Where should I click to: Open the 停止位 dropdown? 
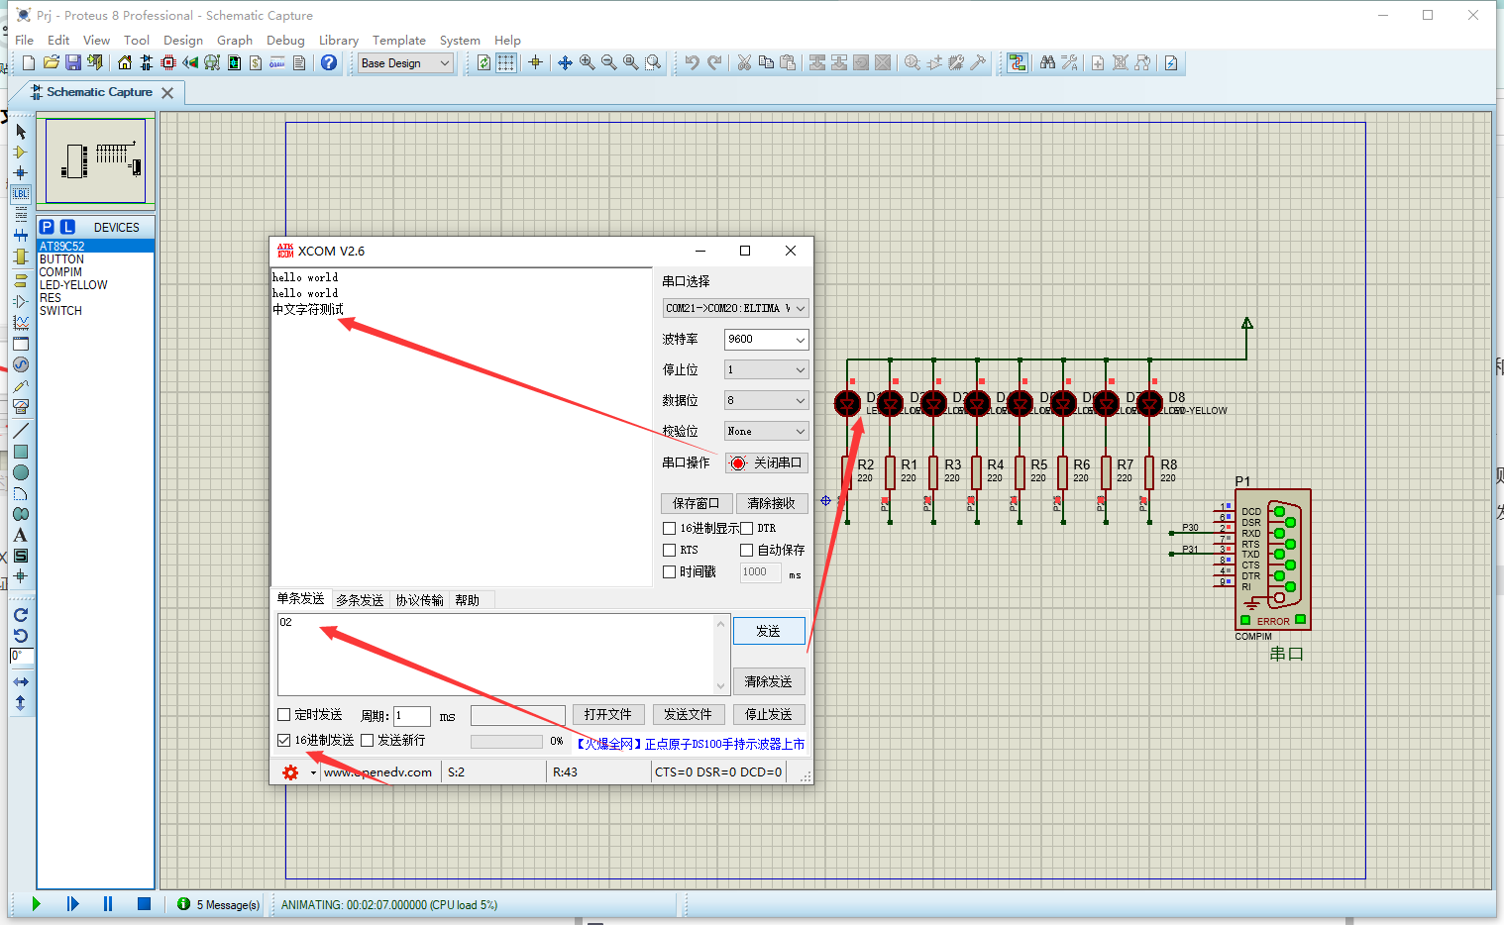pos(767,369)
